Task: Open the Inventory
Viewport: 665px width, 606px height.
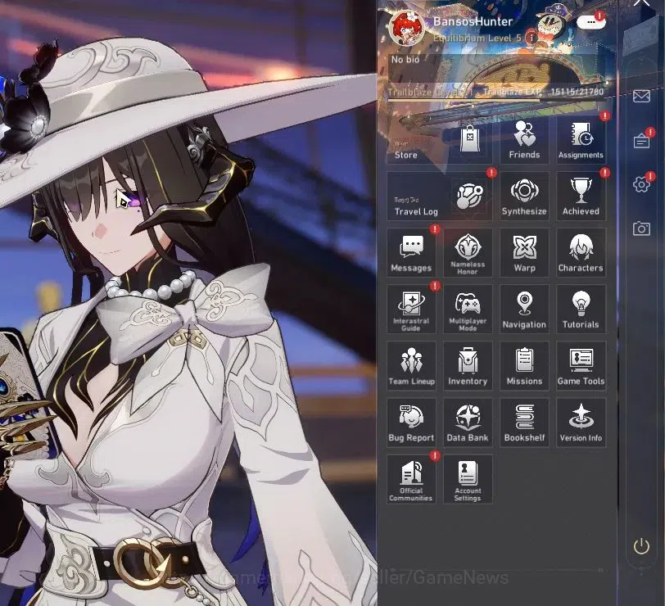Action: [468, 365]
